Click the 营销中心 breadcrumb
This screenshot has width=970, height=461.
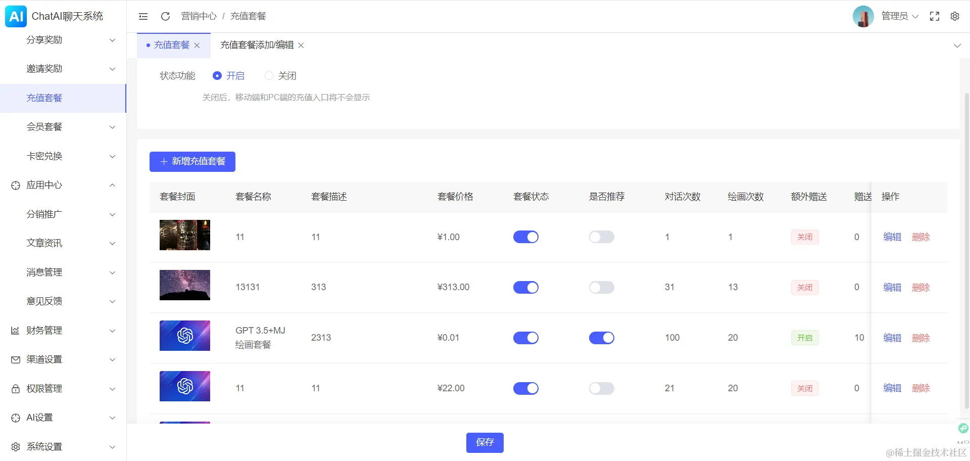click(199, 16)
